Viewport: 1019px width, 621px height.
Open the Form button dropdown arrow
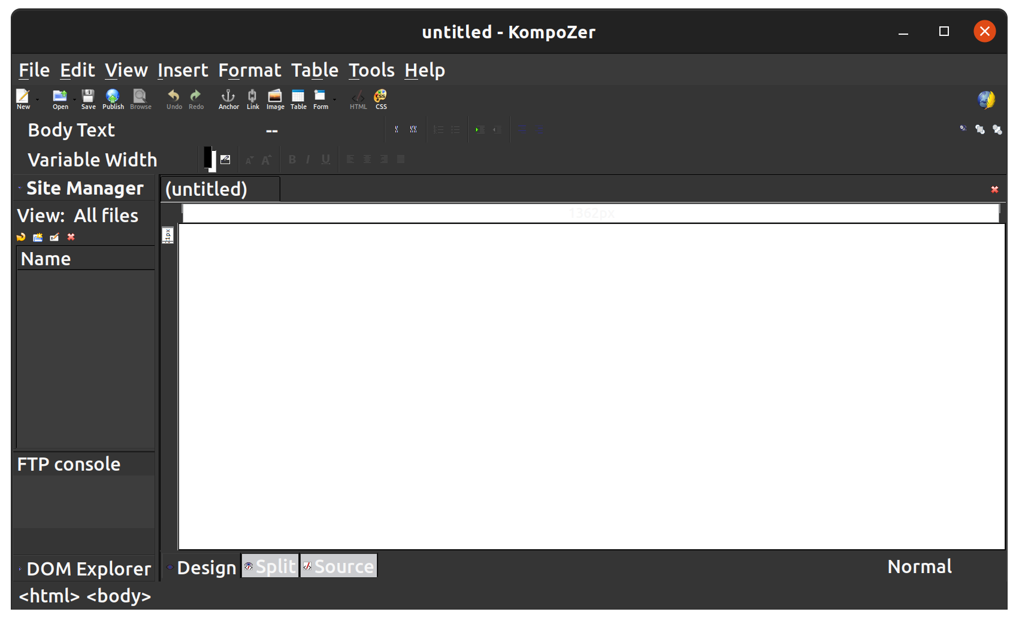click(334, 99)
